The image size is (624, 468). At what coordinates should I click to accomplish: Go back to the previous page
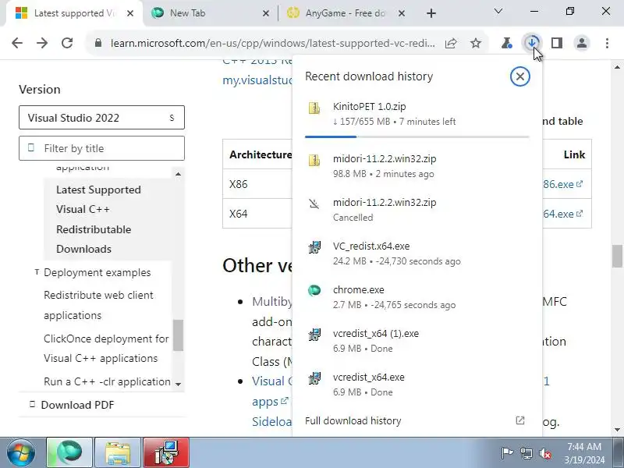(x=17, y=43)
